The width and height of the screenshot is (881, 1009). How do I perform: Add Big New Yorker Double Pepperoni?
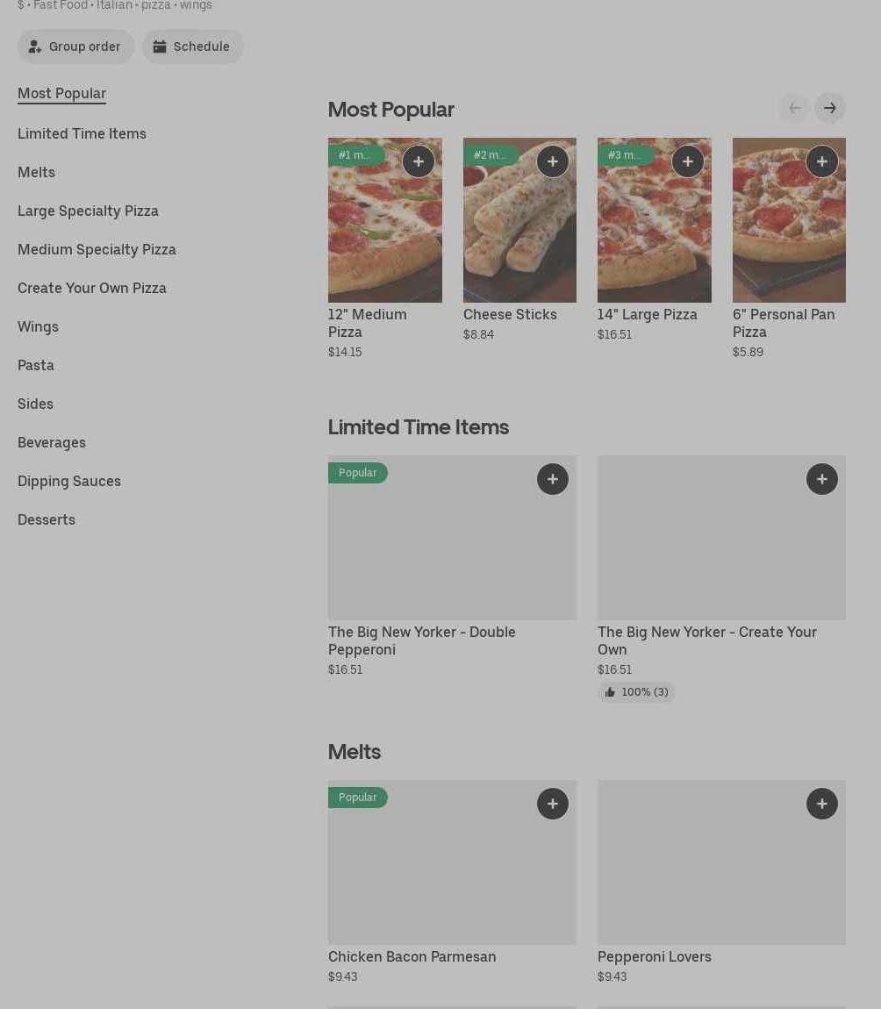point(552,479)
